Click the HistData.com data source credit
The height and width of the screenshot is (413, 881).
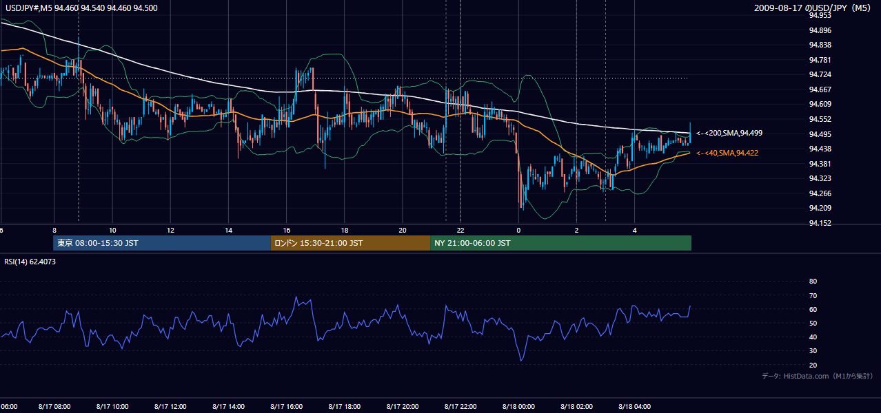pyautogui.click(x=818, y=376)
